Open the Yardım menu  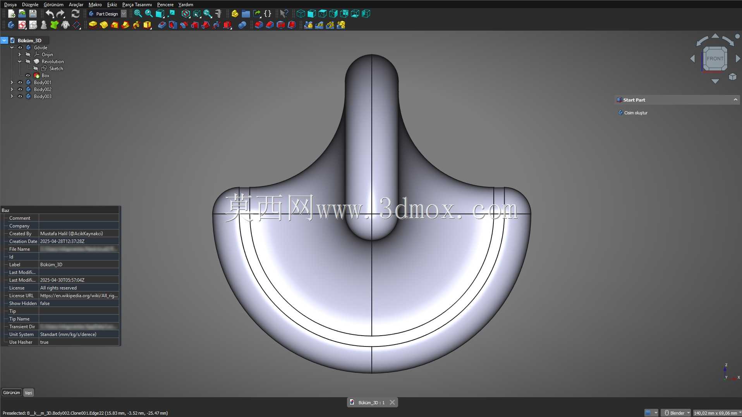(186, 5)
